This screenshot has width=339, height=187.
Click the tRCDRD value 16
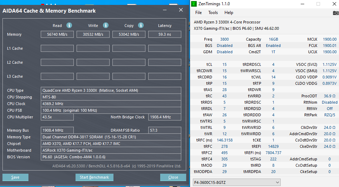(x=224, y=77)
